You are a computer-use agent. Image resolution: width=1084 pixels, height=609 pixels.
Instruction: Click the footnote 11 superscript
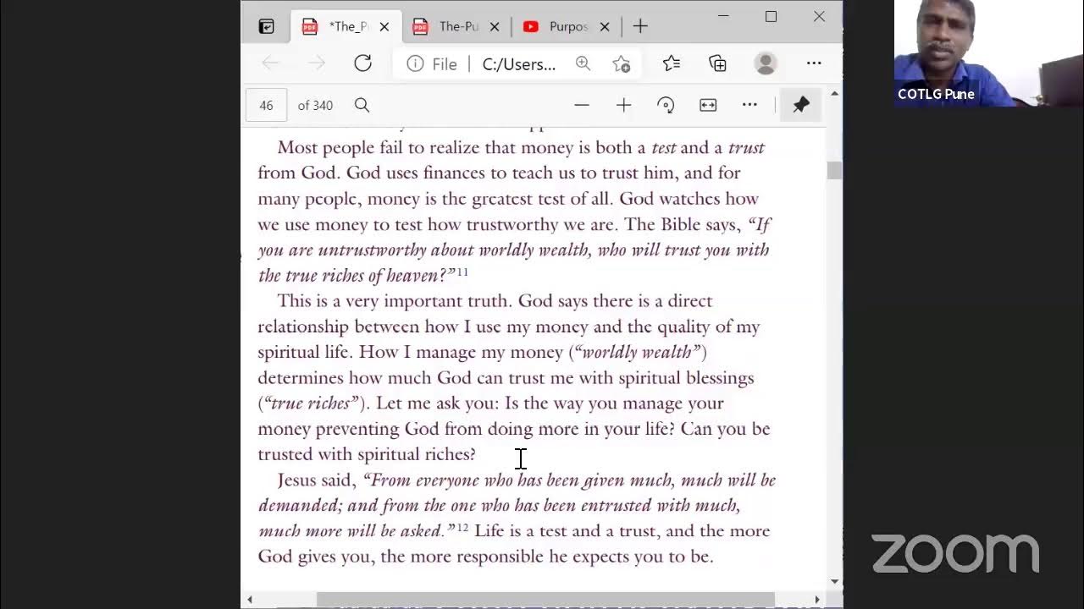coord(462,272)
